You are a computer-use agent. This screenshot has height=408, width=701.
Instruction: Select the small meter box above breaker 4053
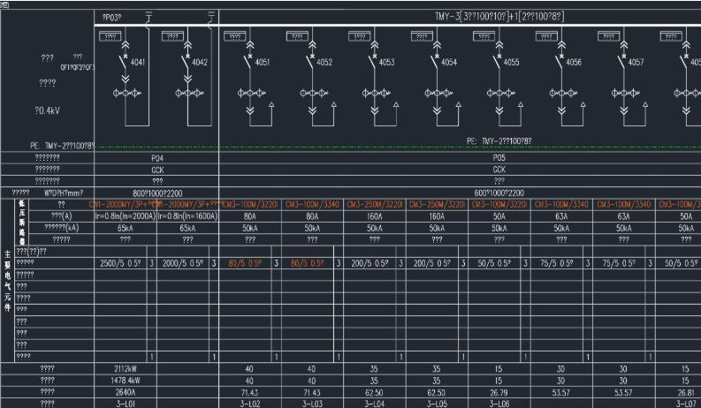360,36
